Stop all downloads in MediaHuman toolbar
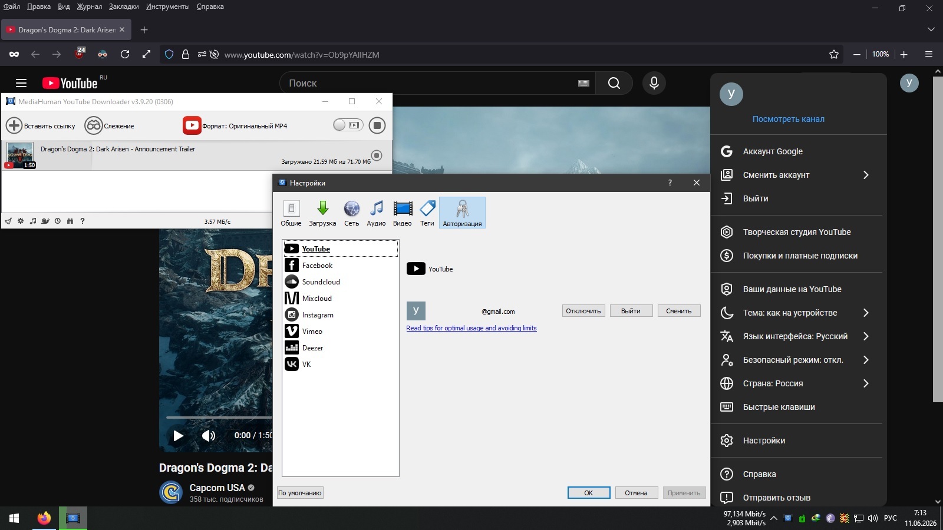The height and width of the screenshot is (530, 943). [x=377, y=125]
